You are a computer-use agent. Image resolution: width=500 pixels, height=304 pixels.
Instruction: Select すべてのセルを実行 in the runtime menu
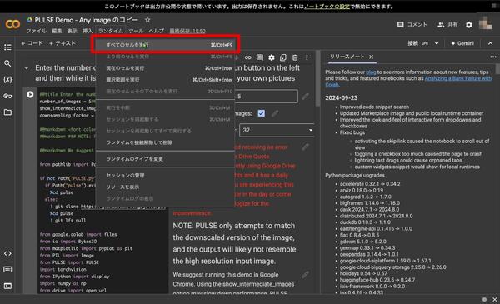click(x=165, y=45)
